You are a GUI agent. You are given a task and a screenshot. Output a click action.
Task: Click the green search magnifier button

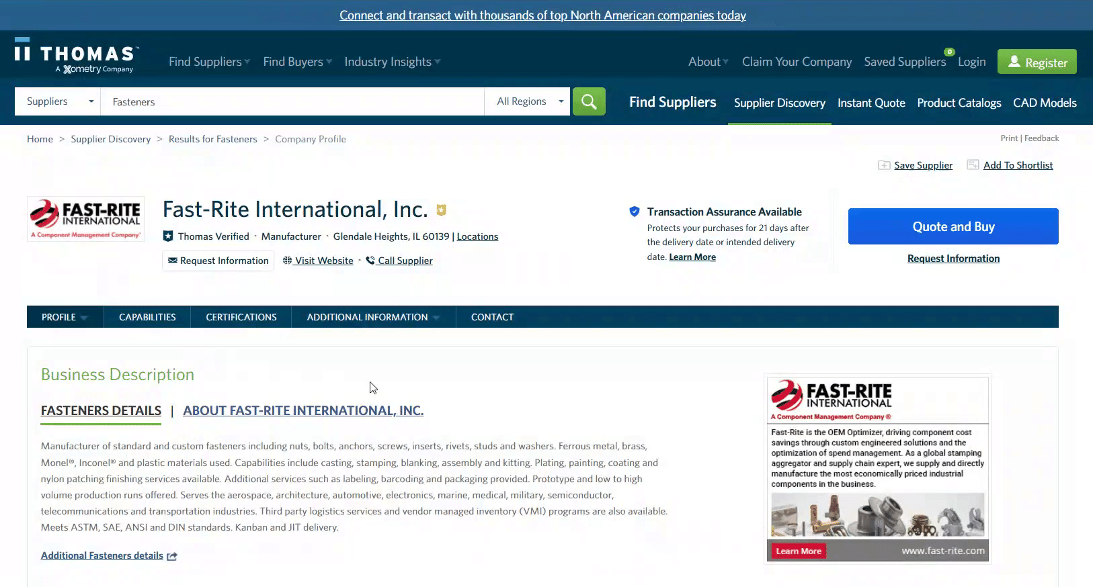589,101
